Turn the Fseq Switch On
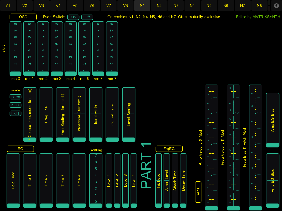This screenshot has height=211, width=282. coord(73,17)
